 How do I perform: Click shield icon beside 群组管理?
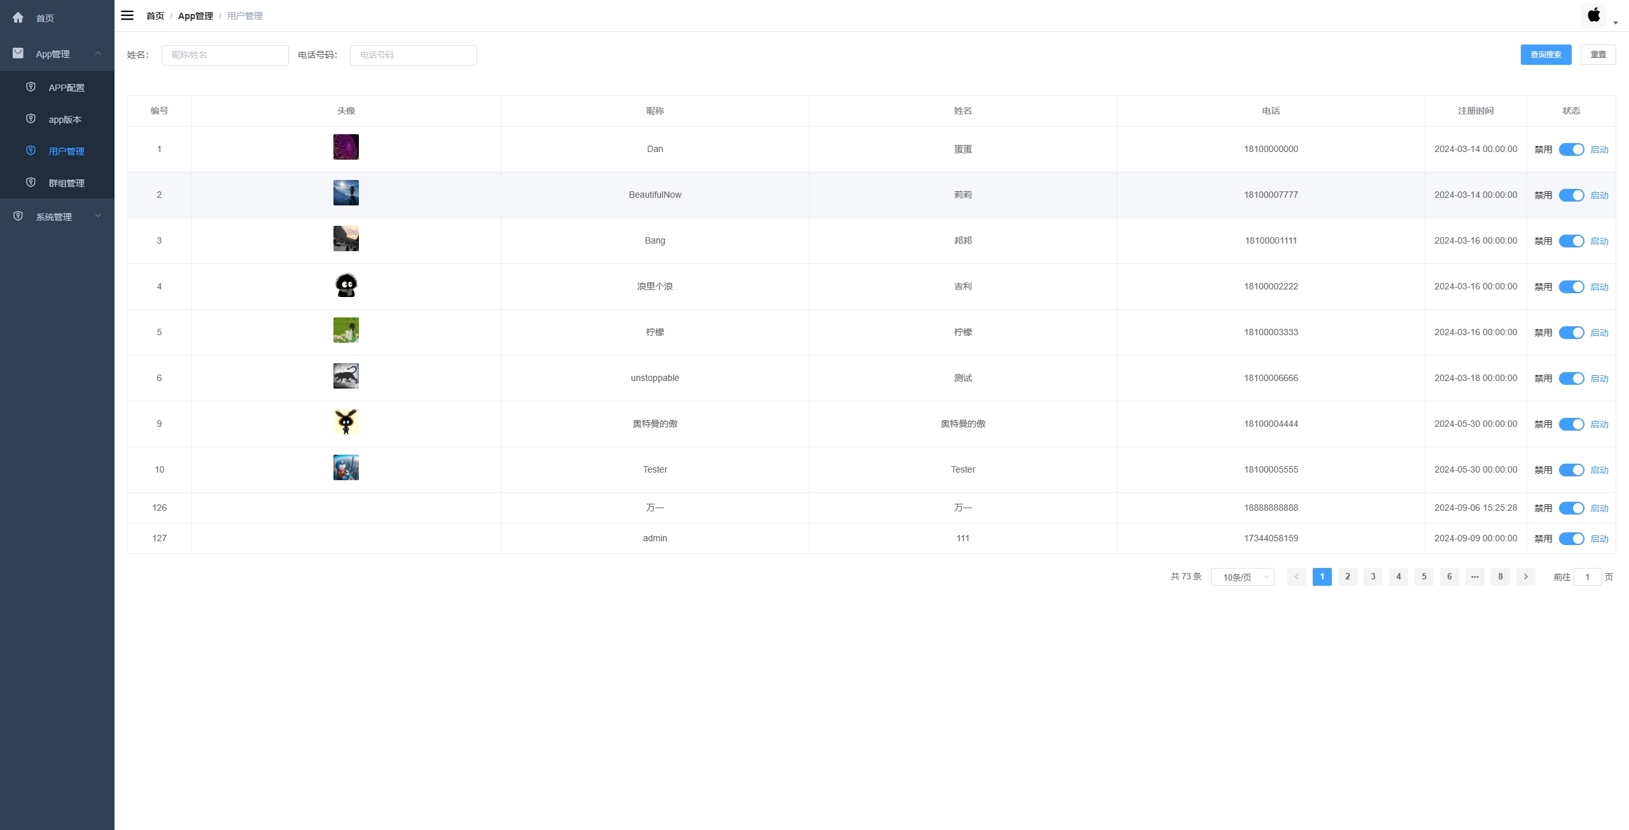tap(31, 183)
